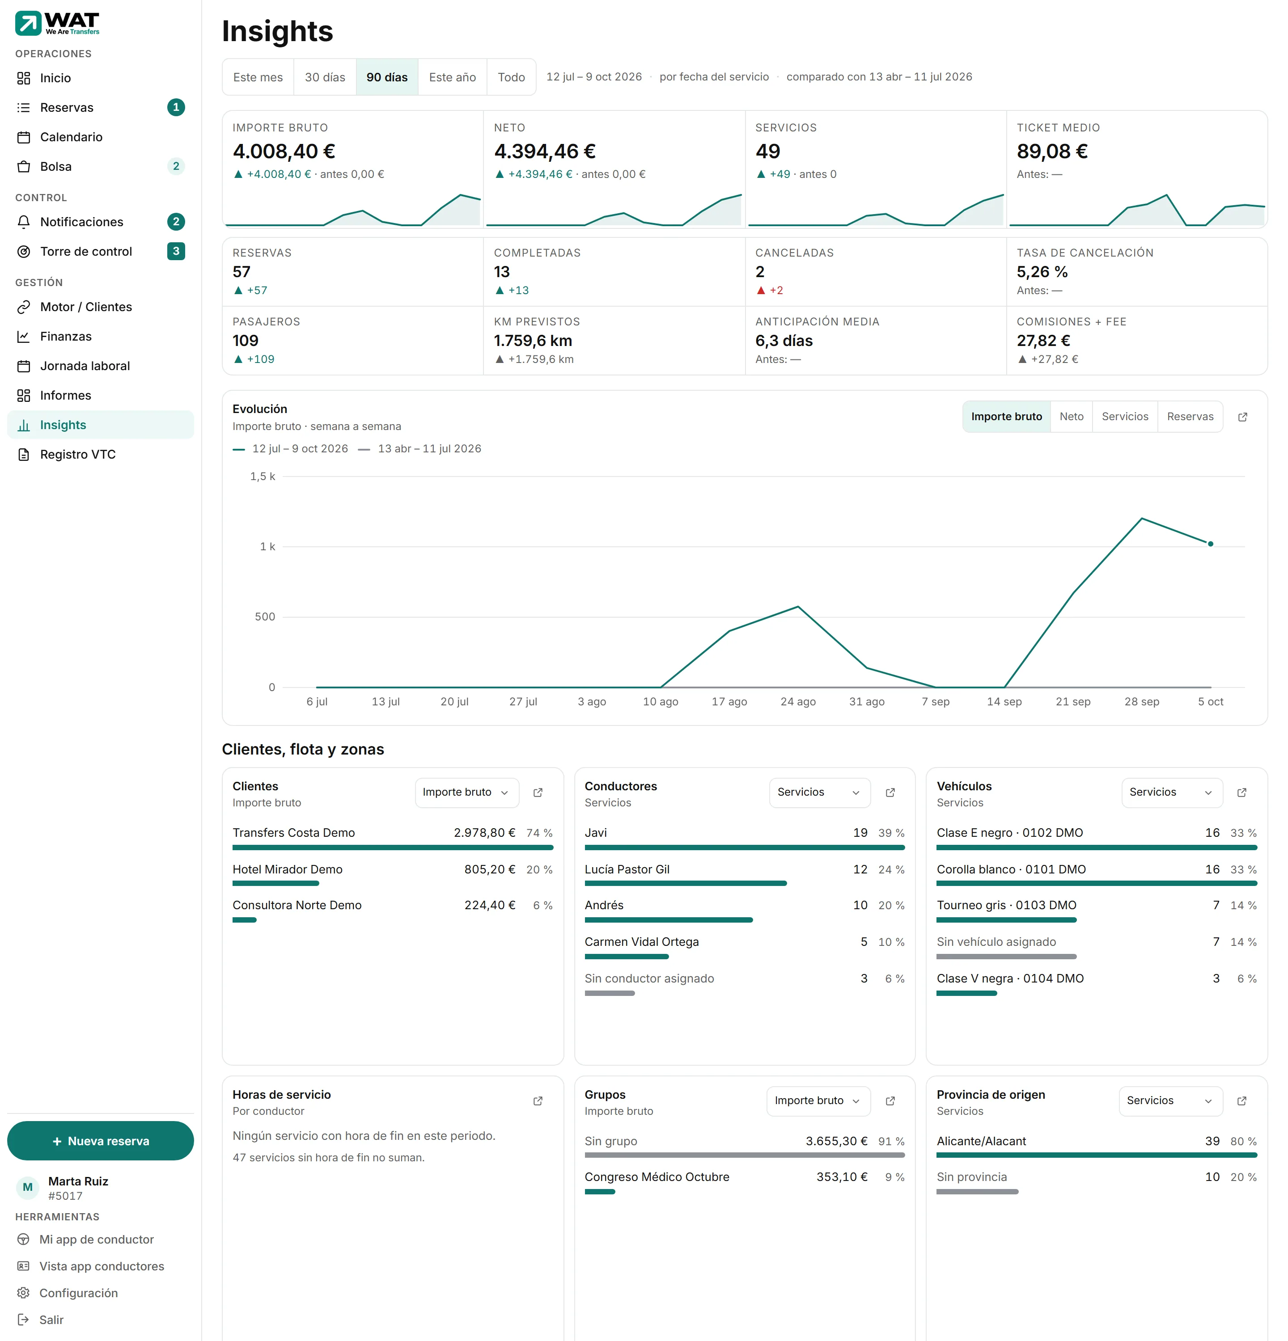Open the Evolución chart pop-out icon
This screenshot has height=1341, width=1288.
(x=1242, y=417)
